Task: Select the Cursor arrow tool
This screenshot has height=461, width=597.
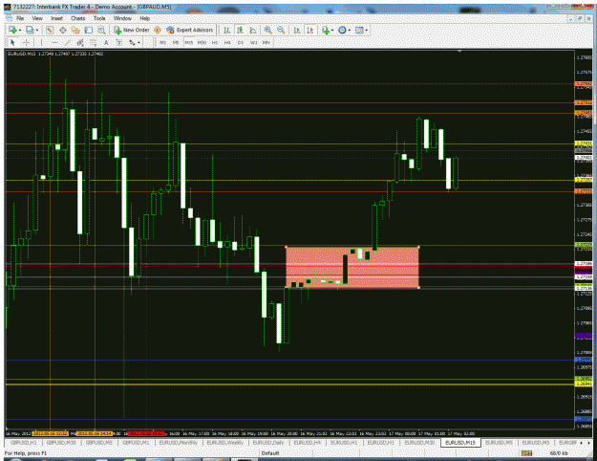Action: click(12, 43)
